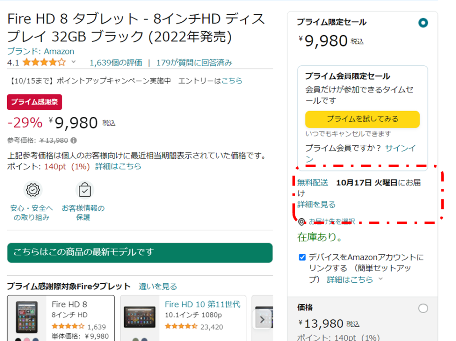
Task: Expand the rating breakdown arrow beside the stars
Action: click(73, 62)
